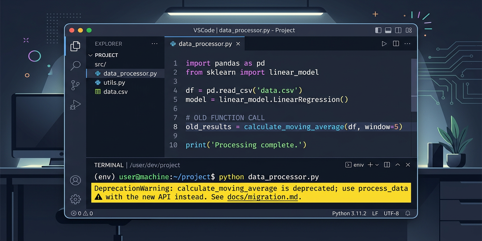Open the Source Control view
This screenshot has height=241, width=482.
click(75, 85)
